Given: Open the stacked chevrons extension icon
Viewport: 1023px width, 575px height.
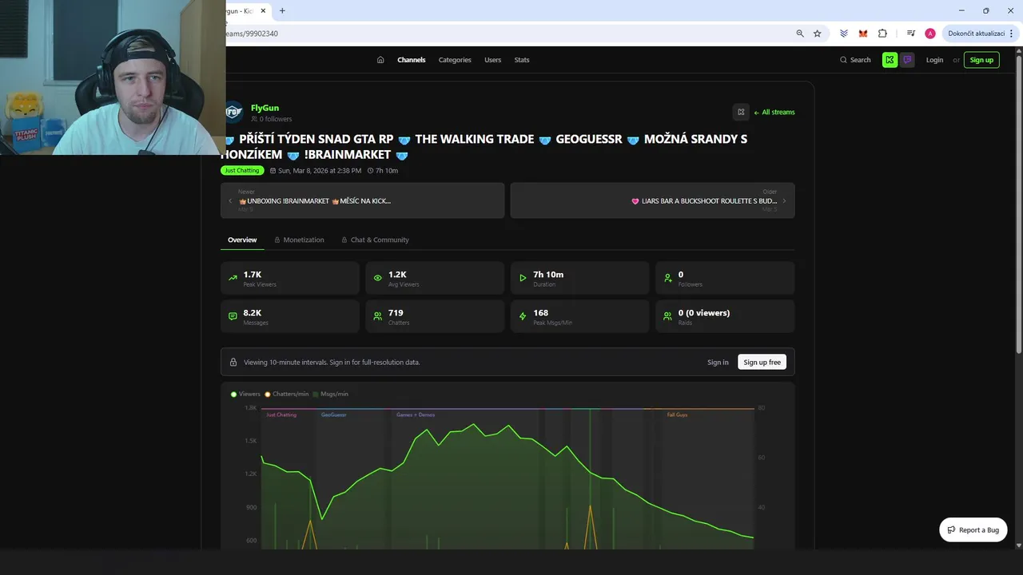Looking at the screenshot, I should (844, 34).
